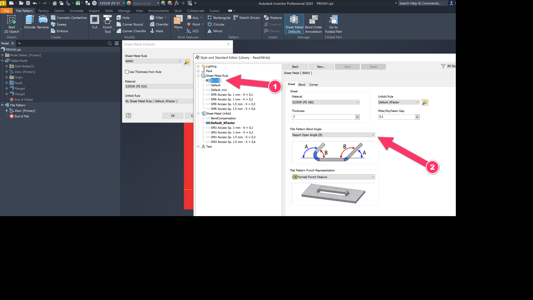Enable Use Thickness from Rule
This screenshot has width=533, height=300.
[127, 72]
